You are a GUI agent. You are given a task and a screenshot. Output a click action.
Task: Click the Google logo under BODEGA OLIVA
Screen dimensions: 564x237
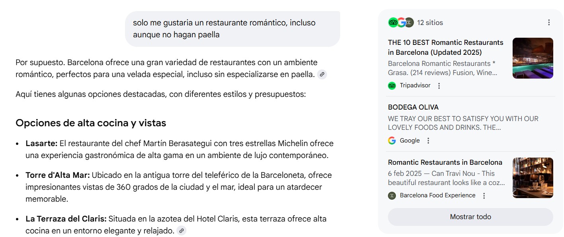pos(392,141)
